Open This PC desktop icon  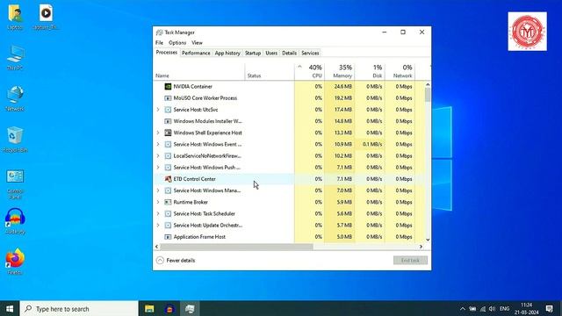(x=15, y=58)
